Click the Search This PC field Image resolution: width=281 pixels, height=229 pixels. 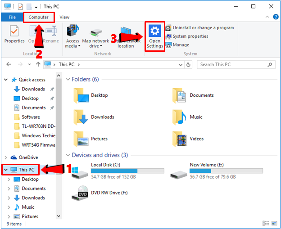point(236,65)
